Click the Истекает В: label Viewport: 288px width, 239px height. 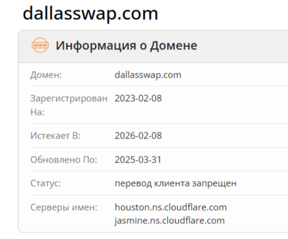[55, 135]
